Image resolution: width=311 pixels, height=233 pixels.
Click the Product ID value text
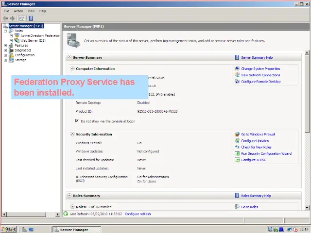[x=157, y=111]
